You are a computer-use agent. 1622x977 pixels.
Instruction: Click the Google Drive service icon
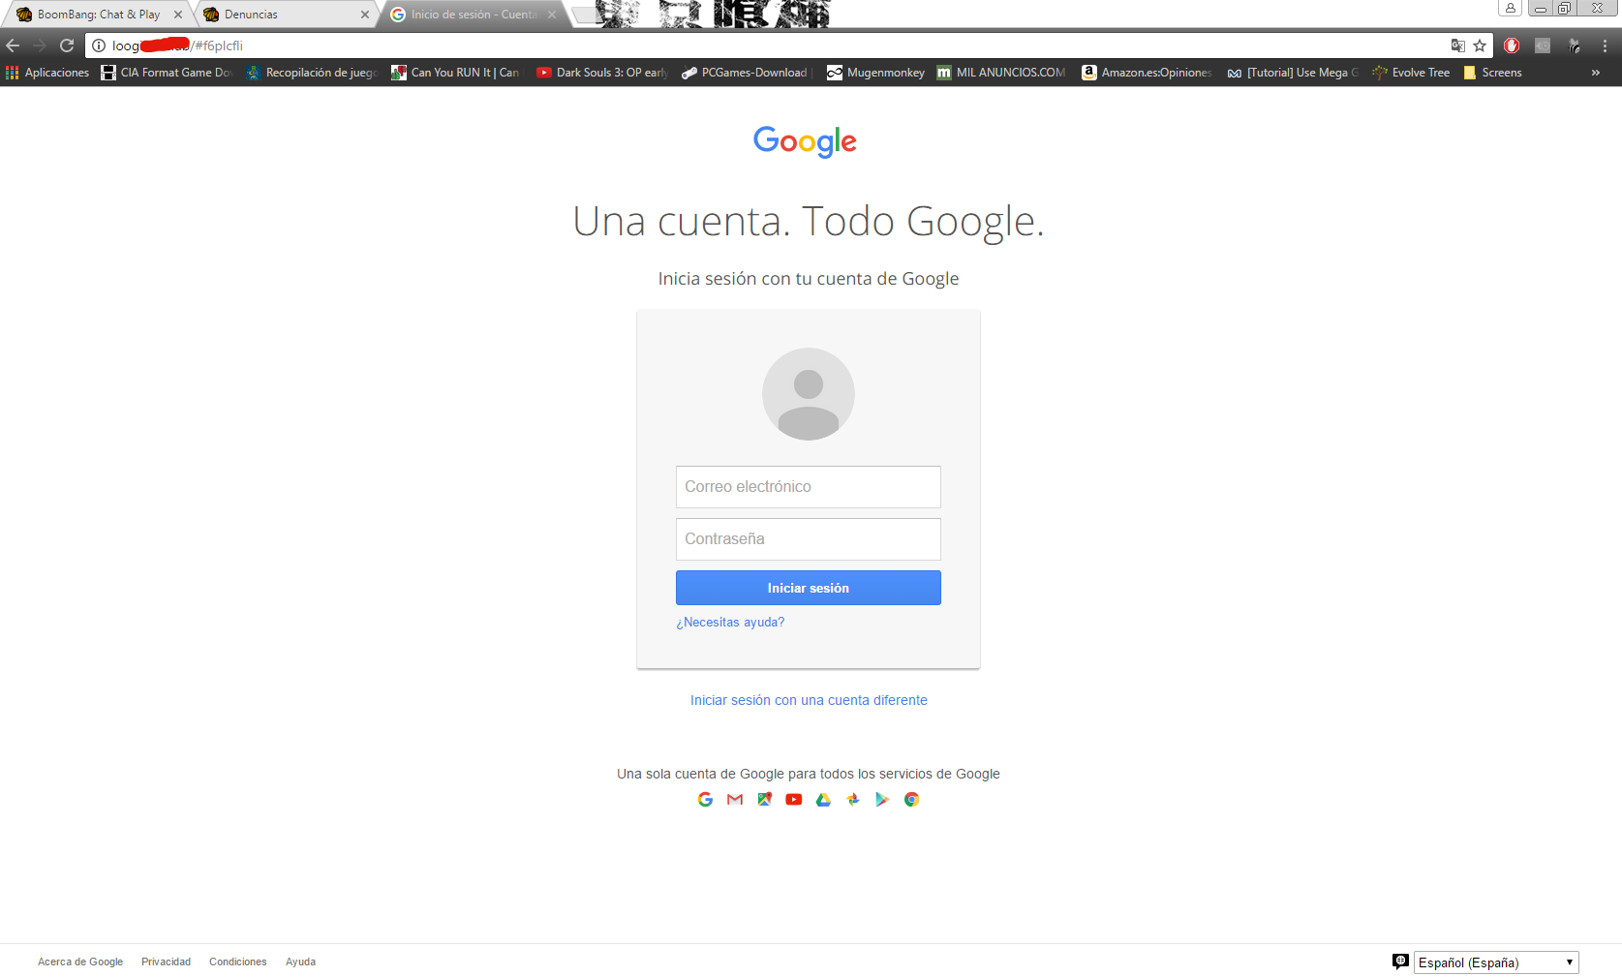(823, 799)
